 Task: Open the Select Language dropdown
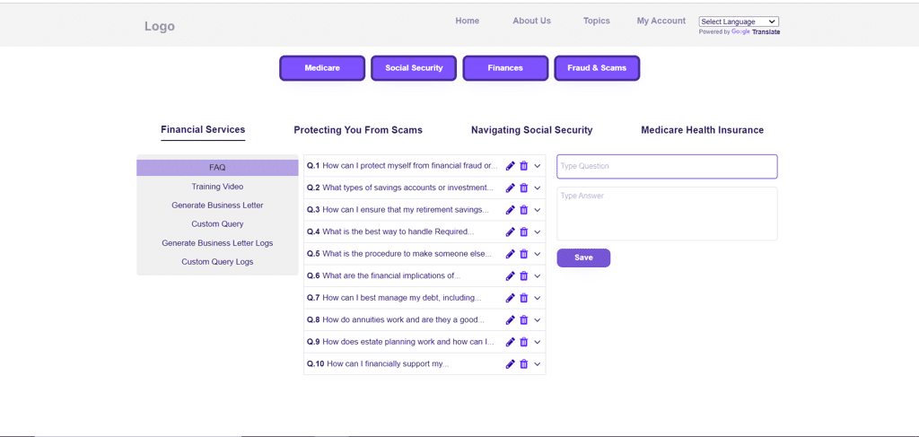pyautogui.click(x=739, y=22)
